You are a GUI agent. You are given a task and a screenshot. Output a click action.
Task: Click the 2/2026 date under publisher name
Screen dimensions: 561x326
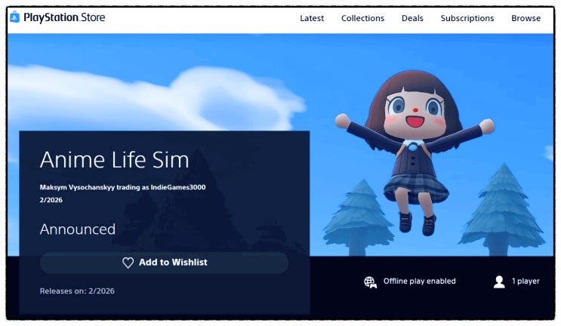[x=51, y=200]
